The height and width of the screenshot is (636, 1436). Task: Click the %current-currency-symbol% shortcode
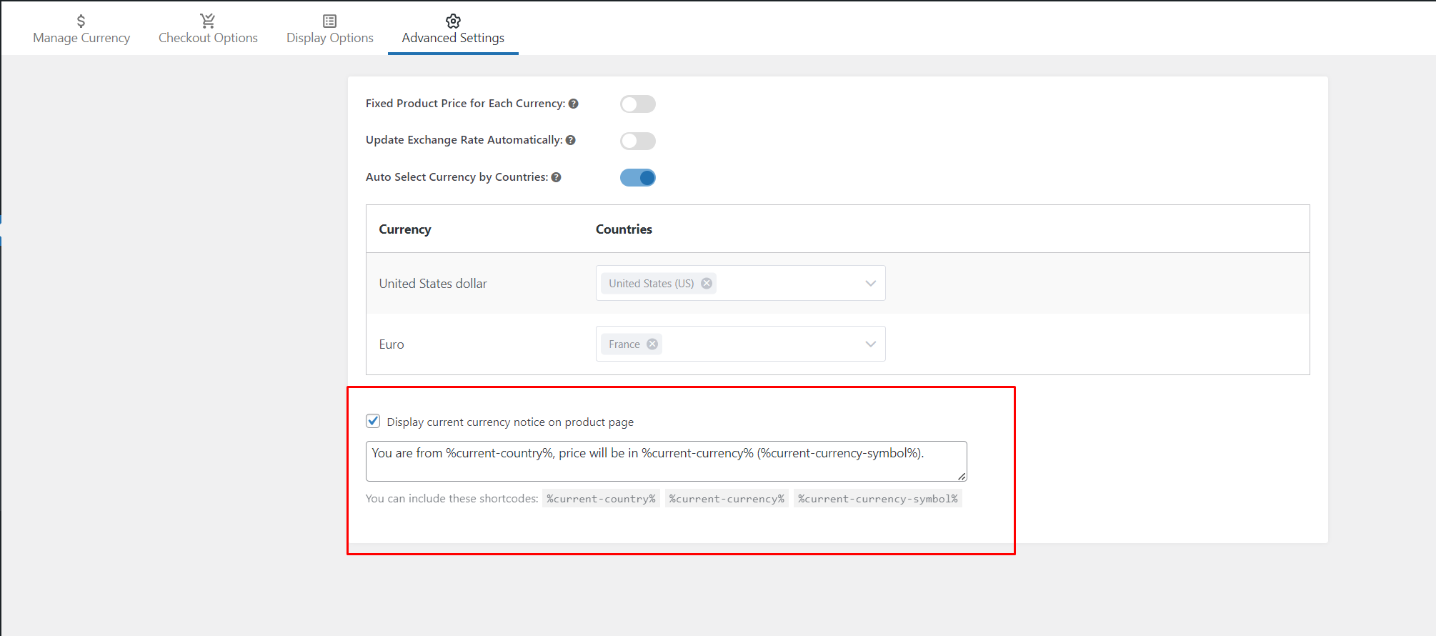click(877, 499)
